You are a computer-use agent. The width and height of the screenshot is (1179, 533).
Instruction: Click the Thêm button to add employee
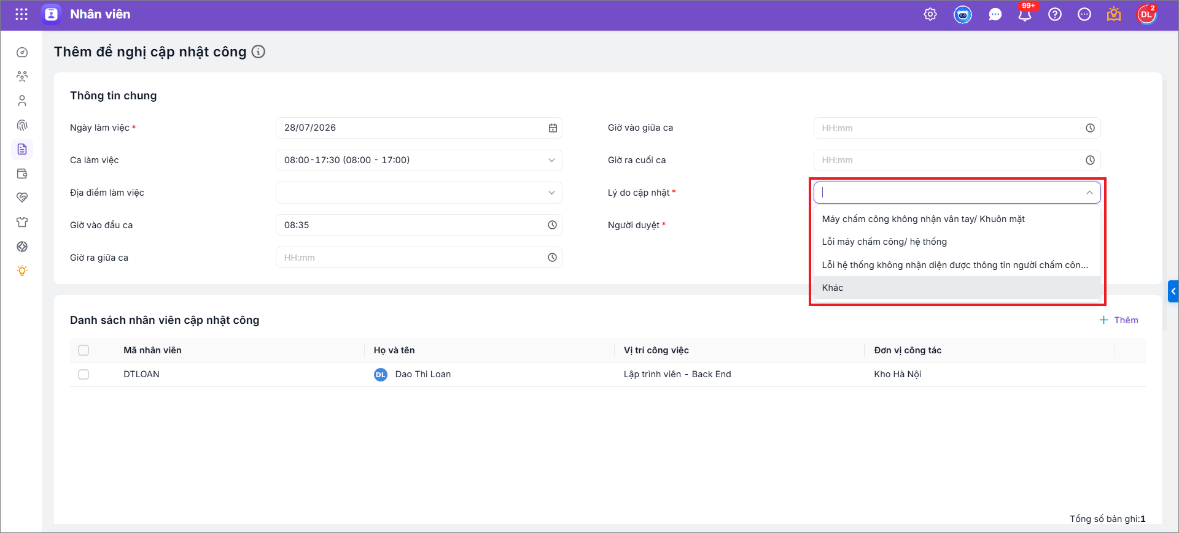coord(1118,320)
